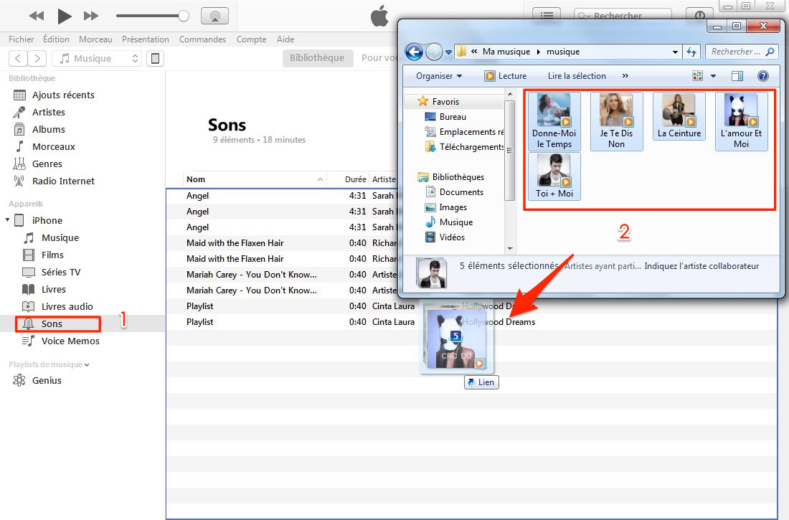Viewport: 789px width, 520px height.
Task: Click the iPhone device button in toolbar
Action: tap(156, 58)
